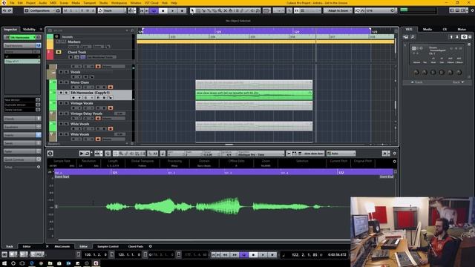Switch to the Visibility tab
Viewport: 475px width, 267px height.
click(x=29, y=30)
